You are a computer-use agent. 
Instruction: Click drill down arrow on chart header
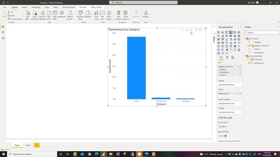pos(183,30)
